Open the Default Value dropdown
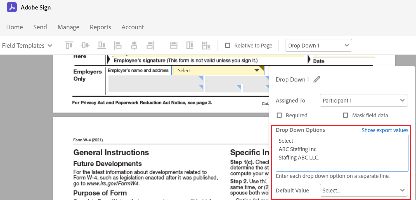 tap(364, 191)
